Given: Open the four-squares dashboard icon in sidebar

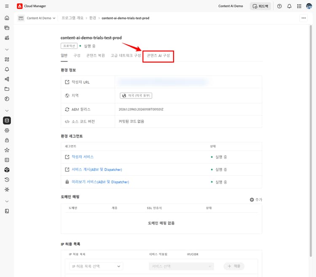Looking at the screenshot, I should point(7,59).
